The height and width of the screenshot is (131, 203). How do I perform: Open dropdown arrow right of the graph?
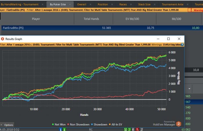tap(189, 88)
